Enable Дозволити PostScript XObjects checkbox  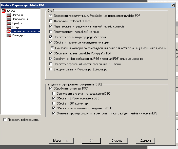(51, 21)
